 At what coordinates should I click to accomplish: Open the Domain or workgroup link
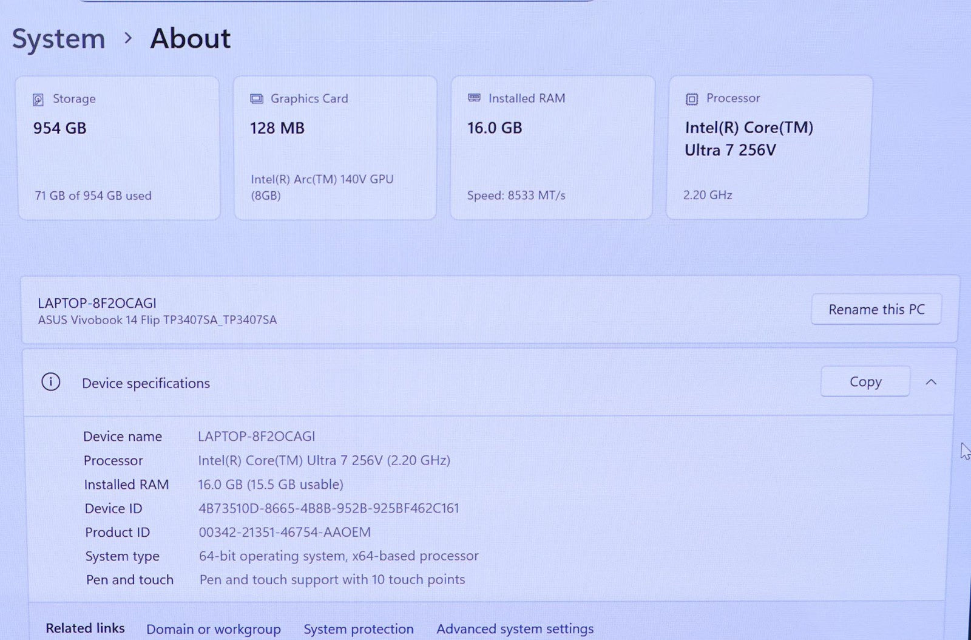tap(213, 629)
